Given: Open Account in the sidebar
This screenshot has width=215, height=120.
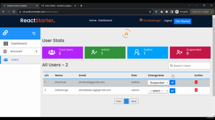Looking at the screenshot, I should pos(20,51).
